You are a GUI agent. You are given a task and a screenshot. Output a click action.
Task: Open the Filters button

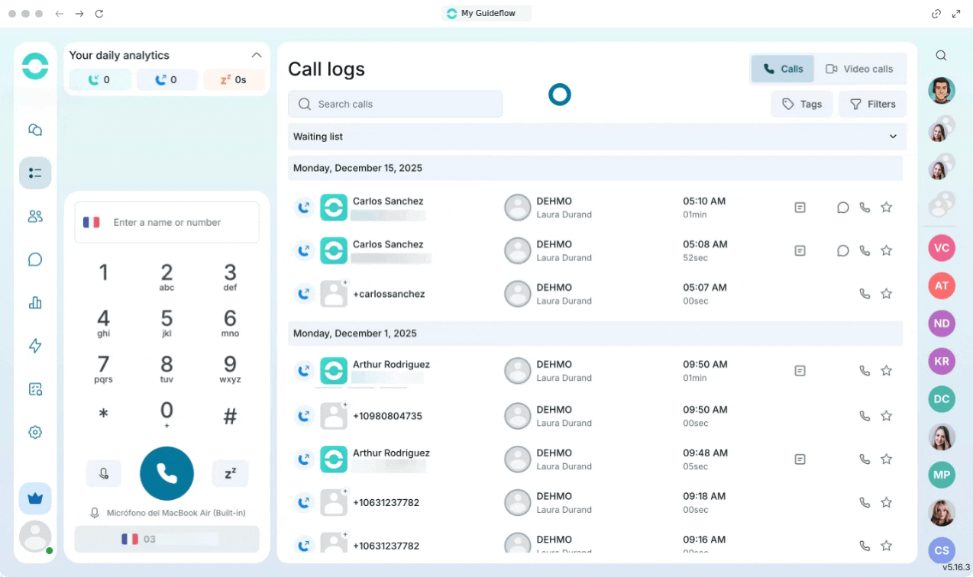coord(872,105)
